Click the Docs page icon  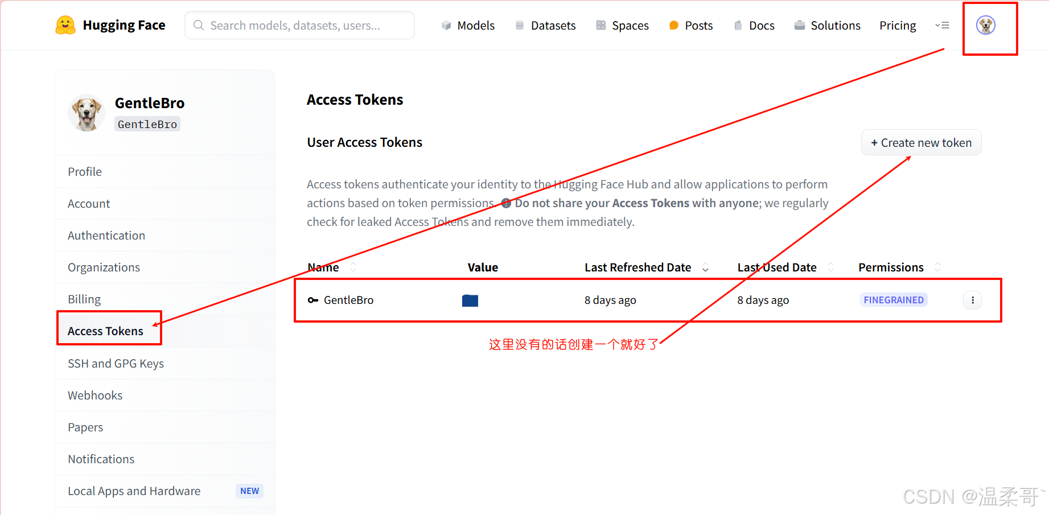coord(738,25)
